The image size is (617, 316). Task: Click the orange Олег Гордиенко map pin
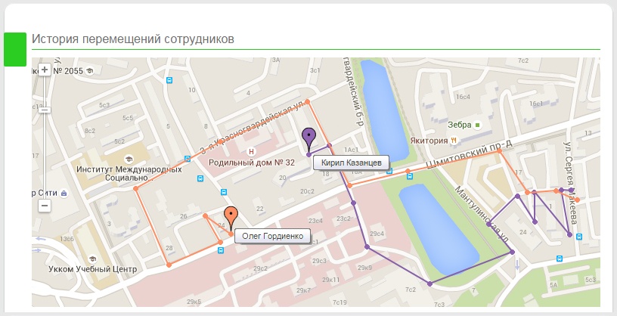tap(231, 218)
